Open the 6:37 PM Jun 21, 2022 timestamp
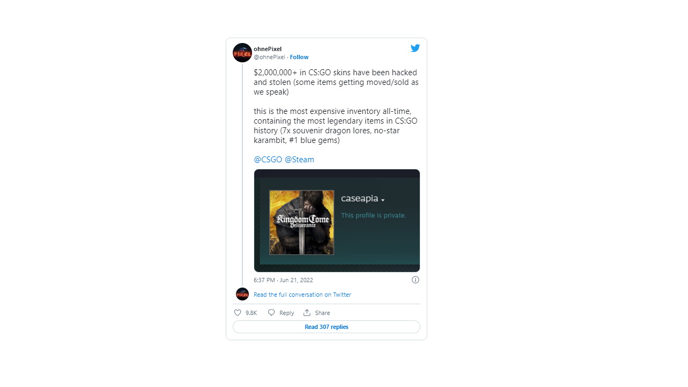This screenshot has width=688, height=387. [x=283, y=280]
